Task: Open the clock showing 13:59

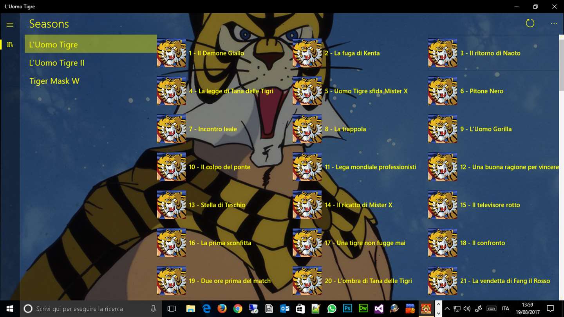Action: 528,309
